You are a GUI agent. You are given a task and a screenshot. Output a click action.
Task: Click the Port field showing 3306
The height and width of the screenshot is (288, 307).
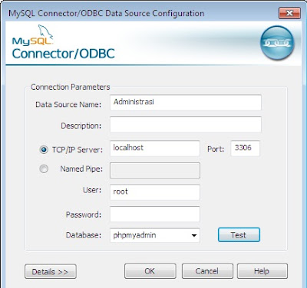245,148
